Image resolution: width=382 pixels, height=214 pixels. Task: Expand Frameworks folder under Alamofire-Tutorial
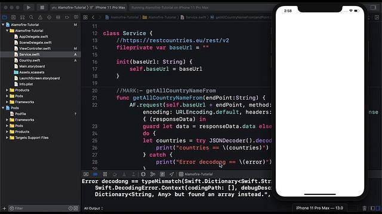[7, 102]
